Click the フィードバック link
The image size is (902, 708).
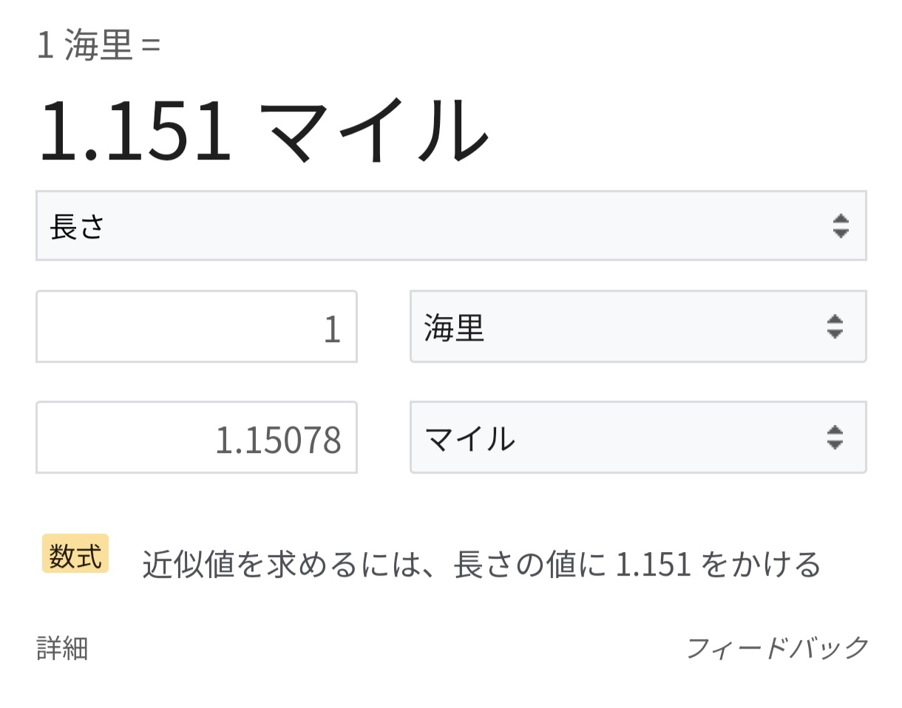tap(777, 648)
